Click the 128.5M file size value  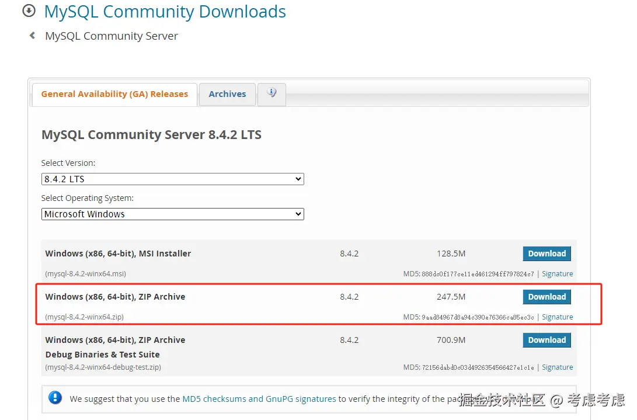pyautogui.click(x=451, y=254)
